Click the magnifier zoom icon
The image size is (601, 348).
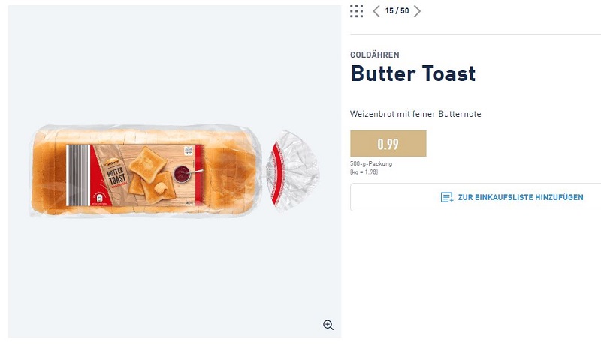click(x=328, y=325)
